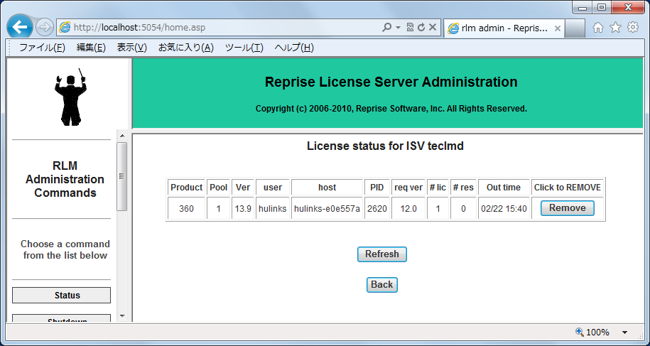This screenshot has width=650, height=346.
Task: Open the お気に入り(A) menu
Action: [185, 48]
